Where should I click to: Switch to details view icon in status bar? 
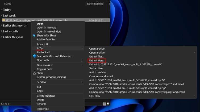[x=105, y=104]
